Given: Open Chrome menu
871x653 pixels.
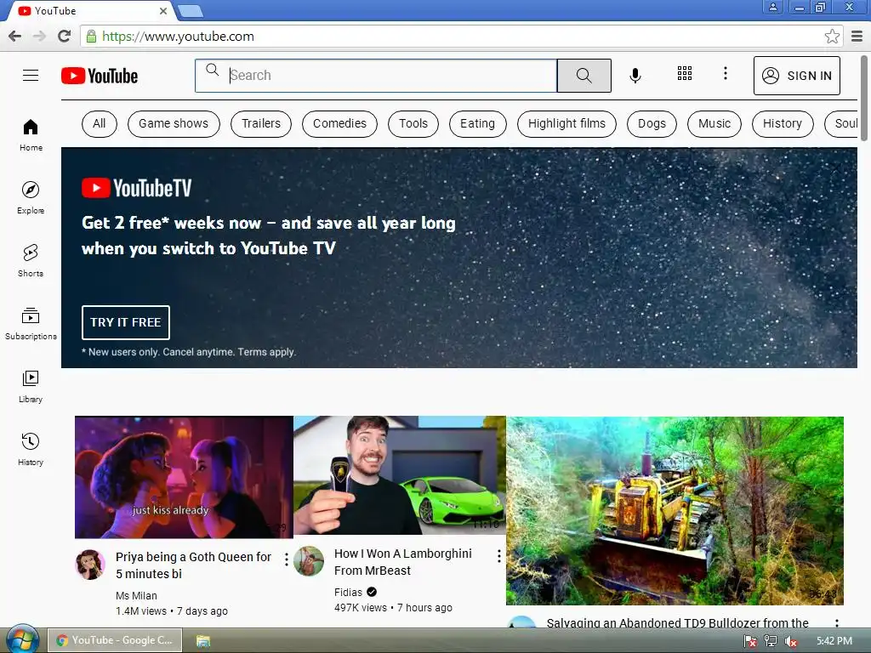Looking at the screenshot, I should pyautogui.click(x=857, y=37).
